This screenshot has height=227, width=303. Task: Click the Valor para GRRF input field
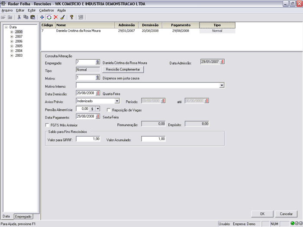tap(88, 139)
